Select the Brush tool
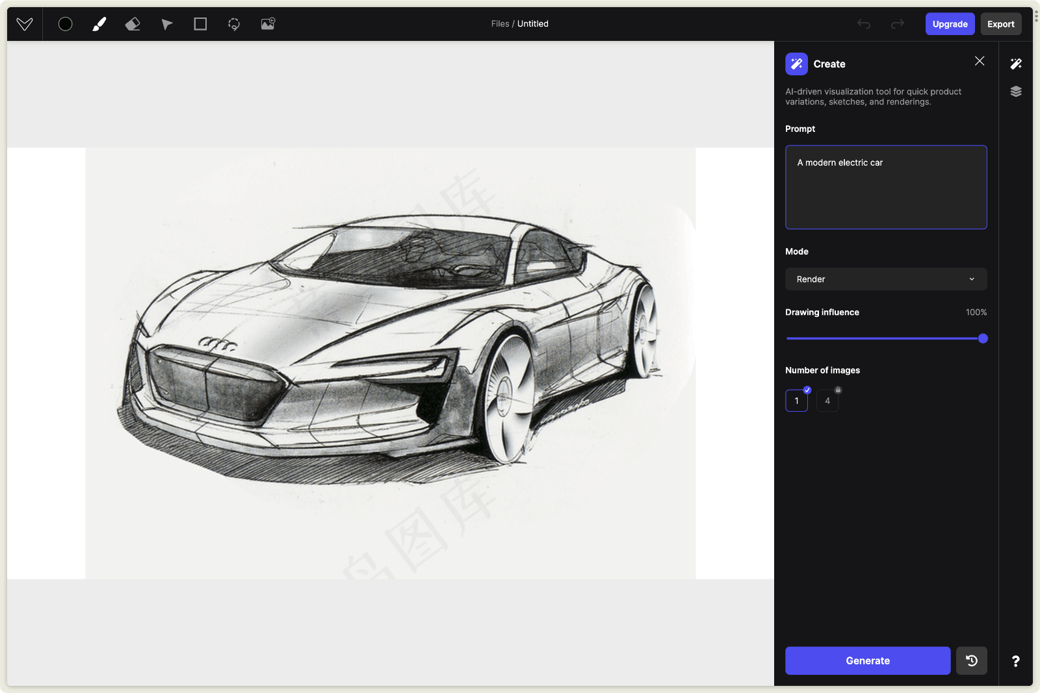The image size is (1040, 693). tap(99, 24)
